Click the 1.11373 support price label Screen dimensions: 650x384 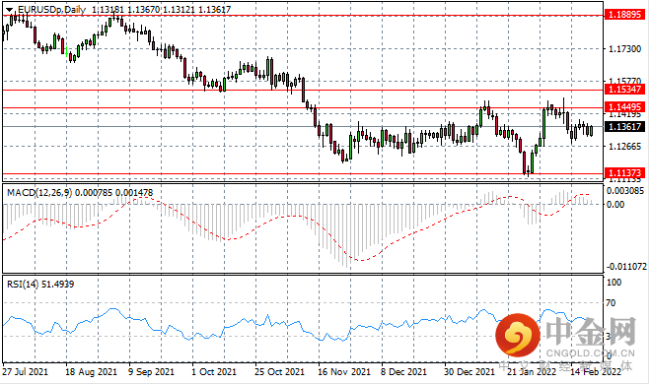(x=625, y=173)
